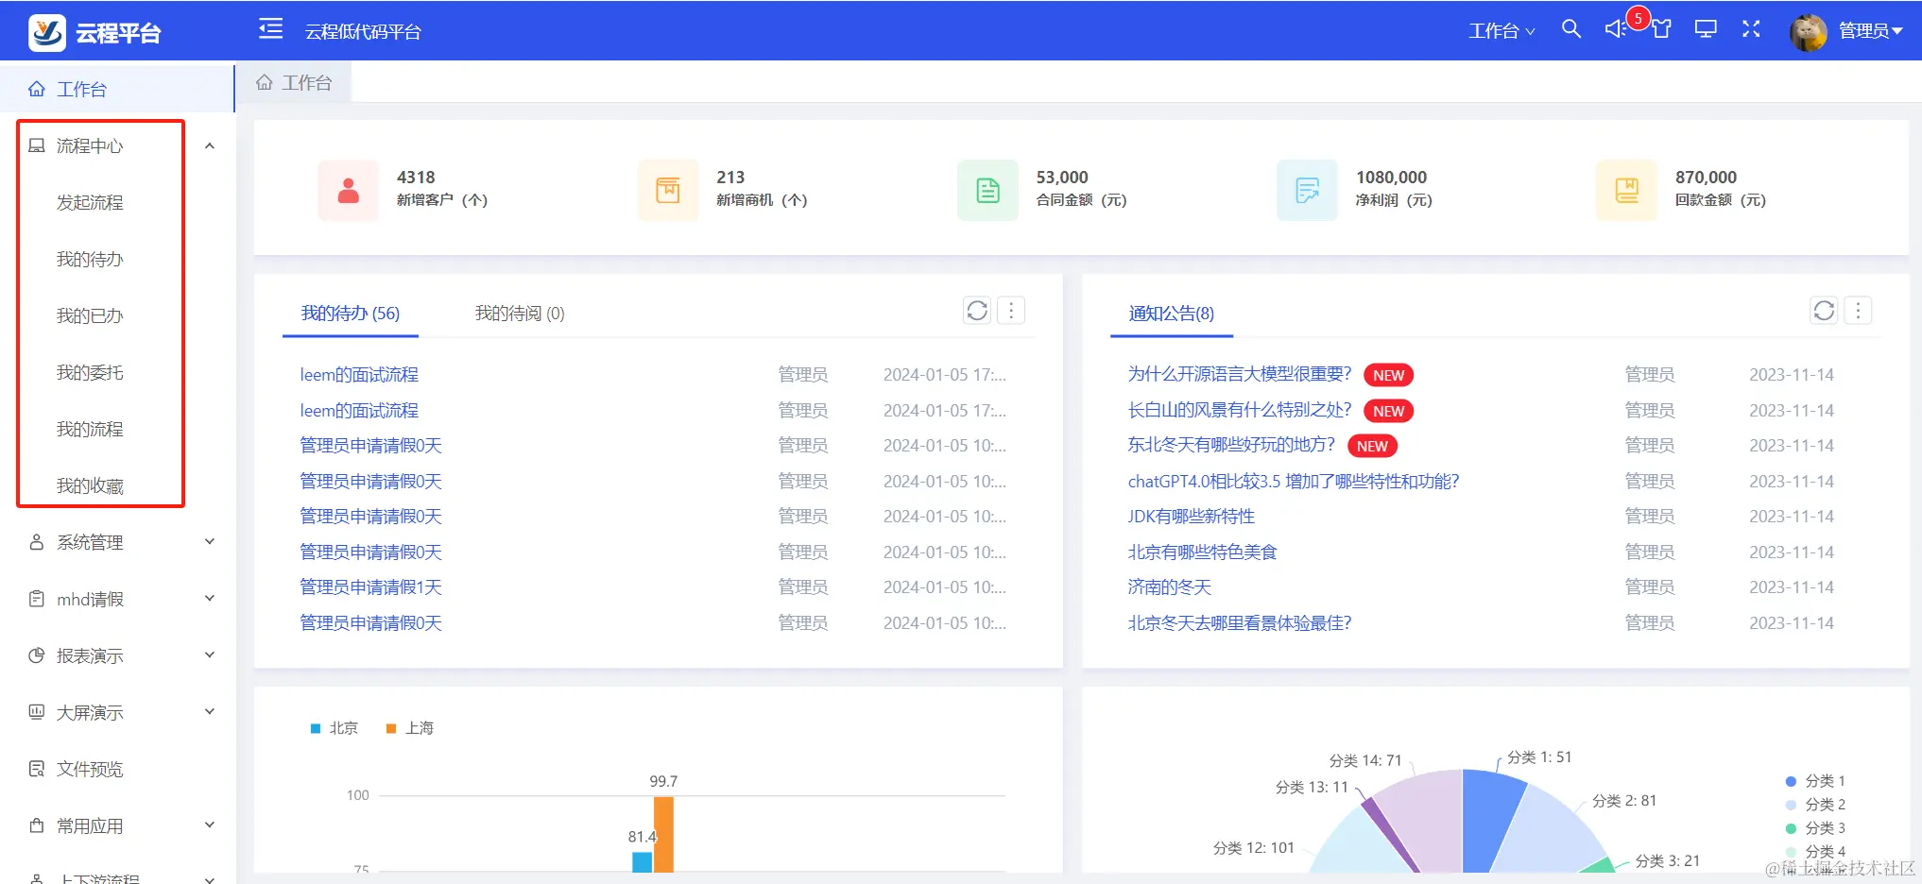
Task: Open more options on 通知公告 panel
Action: [1858, 311]
